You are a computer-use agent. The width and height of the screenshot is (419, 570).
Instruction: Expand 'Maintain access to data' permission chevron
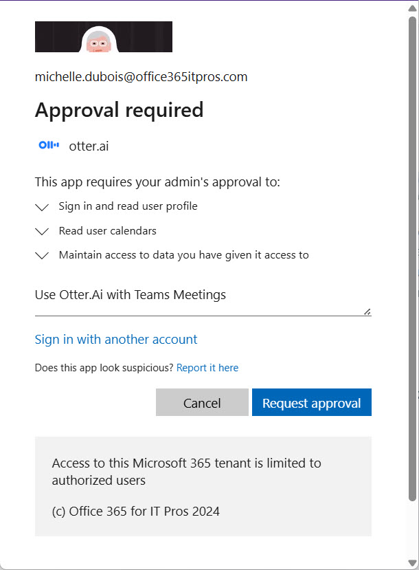42,256
